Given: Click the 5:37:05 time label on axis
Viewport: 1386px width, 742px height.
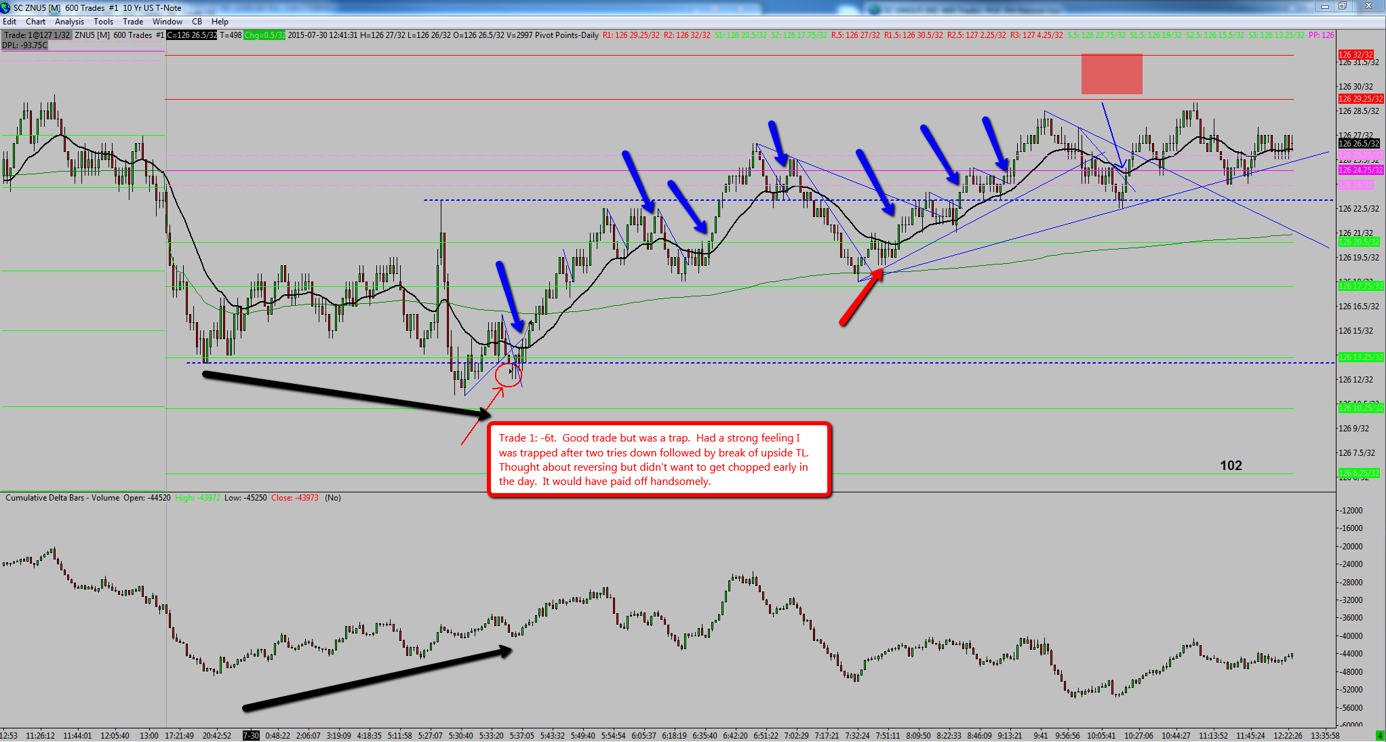Looking at the screenshot, I should [x=522, y=735].
